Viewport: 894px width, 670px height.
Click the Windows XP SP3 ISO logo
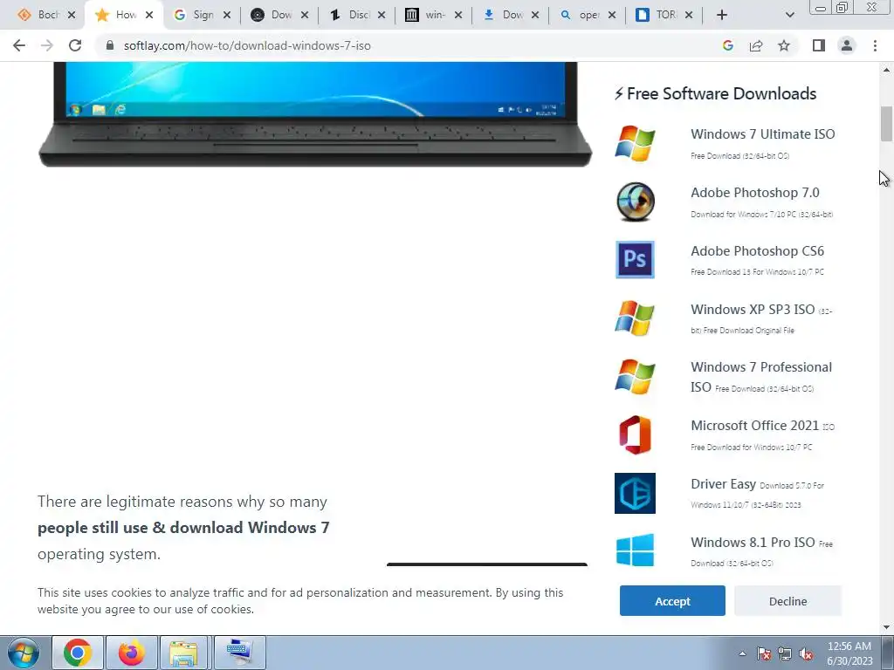pos(635,318)
